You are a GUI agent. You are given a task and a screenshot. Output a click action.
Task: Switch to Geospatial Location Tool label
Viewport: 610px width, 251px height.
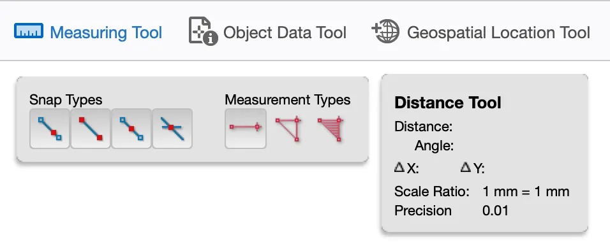498,32
